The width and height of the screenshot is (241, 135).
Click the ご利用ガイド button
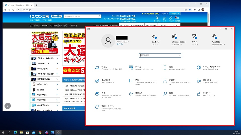click(175, 13)
